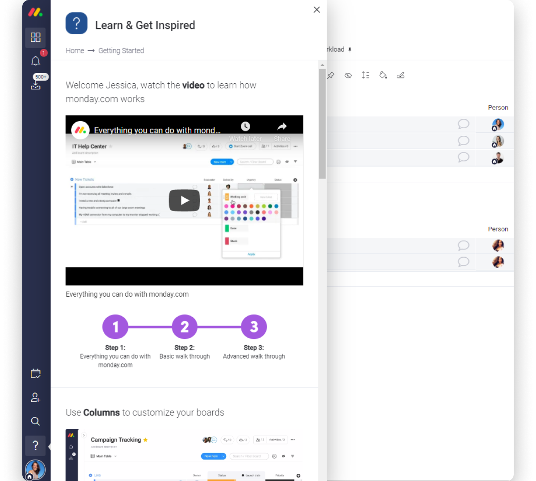Click the Getting Started breadcrumb
Image resolution: width=536 pixels, height=481 pixels.
click(121, 51)
